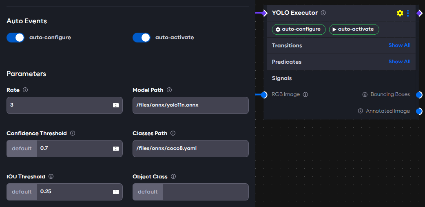Click info icon next to Confidence Threshold

pyautogui.click(x=73, y=133)
